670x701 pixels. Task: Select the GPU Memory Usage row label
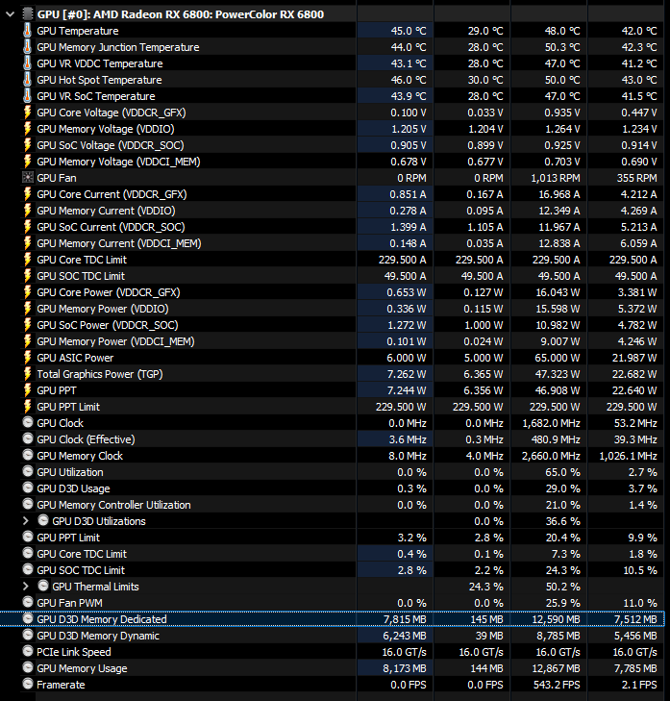pos(82,668)
